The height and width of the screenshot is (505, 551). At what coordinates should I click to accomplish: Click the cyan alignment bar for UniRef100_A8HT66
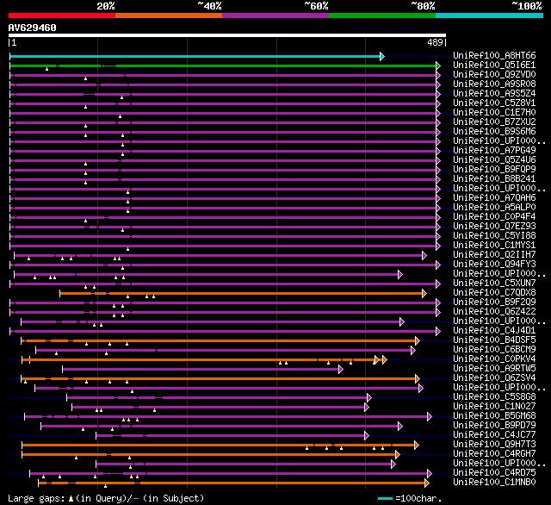tap(195, 56)
